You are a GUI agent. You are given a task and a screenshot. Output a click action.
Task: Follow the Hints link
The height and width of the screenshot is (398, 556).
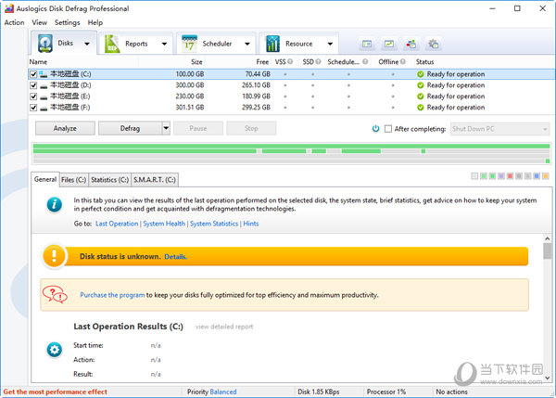[251, 224]
